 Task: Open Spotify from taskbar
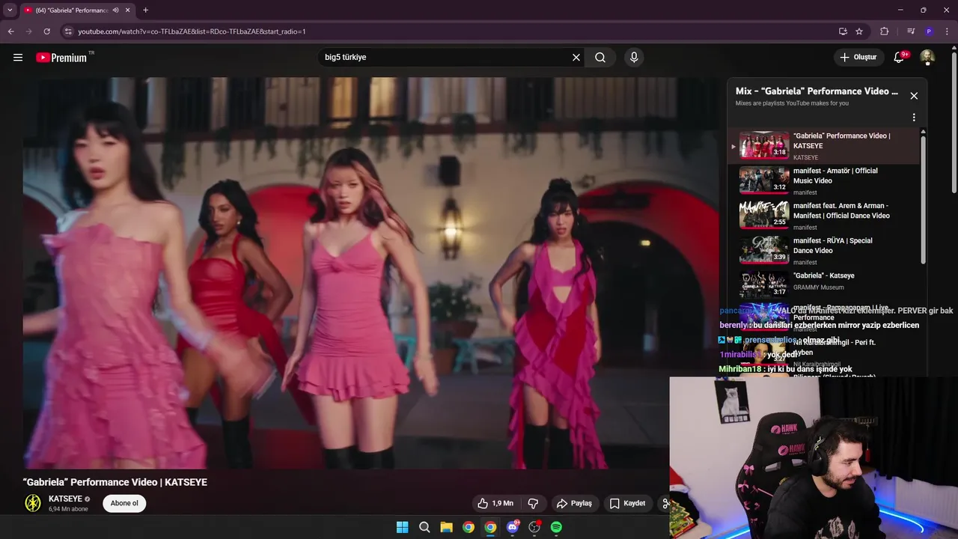(556, 527)
